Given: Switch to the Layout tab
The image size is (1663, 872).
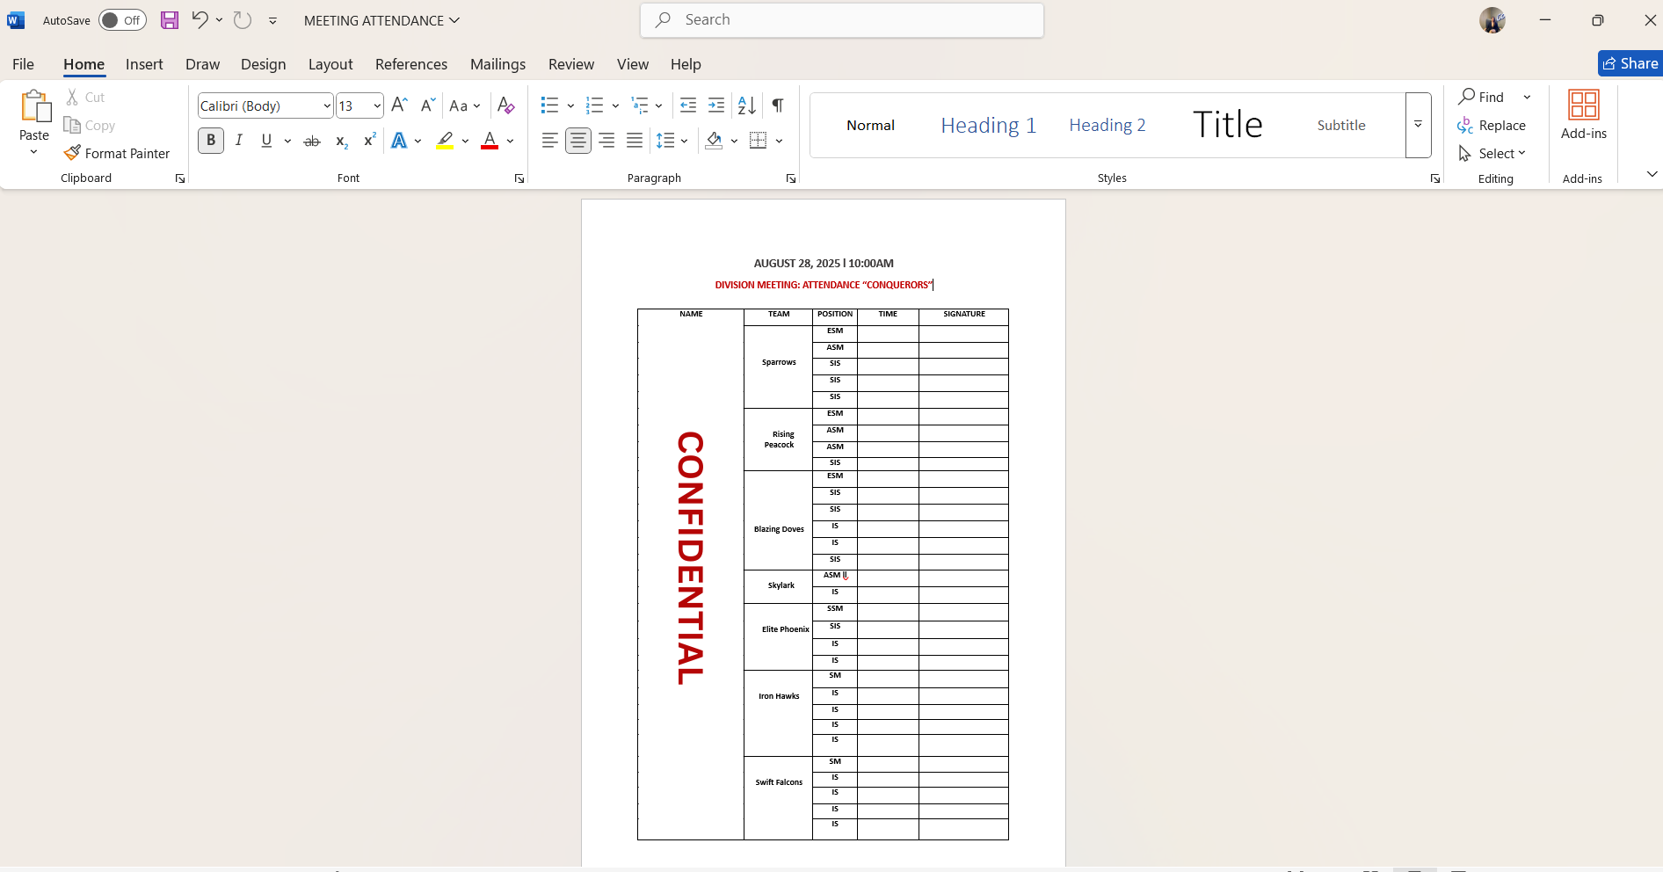Looking at the screenshot, I should tap(330, 64).
